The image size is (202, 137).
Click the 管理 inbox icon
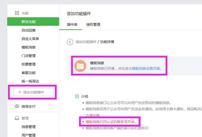click(x=17, y=118)
